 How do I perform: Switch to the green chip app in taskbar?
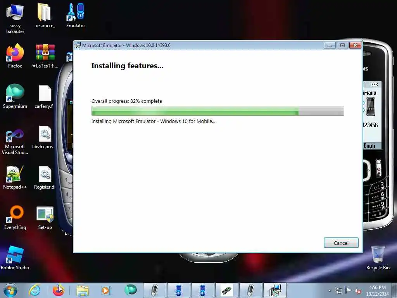coord(226,290)
